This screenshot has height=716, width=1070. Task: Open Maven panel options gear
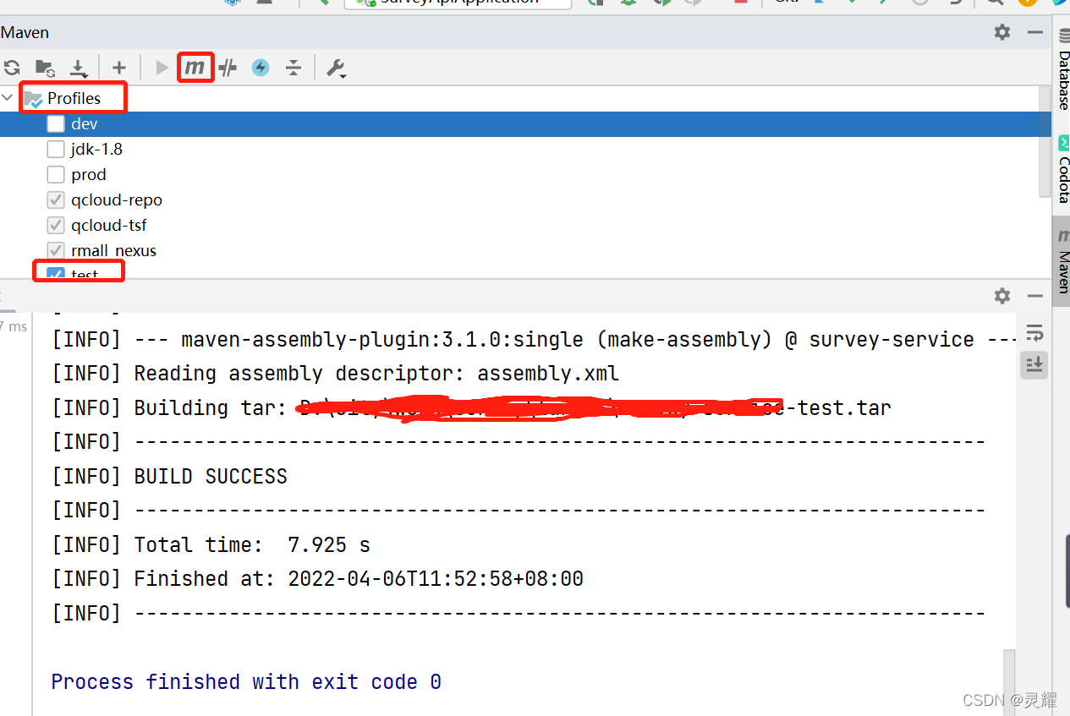coord(1001,32)
